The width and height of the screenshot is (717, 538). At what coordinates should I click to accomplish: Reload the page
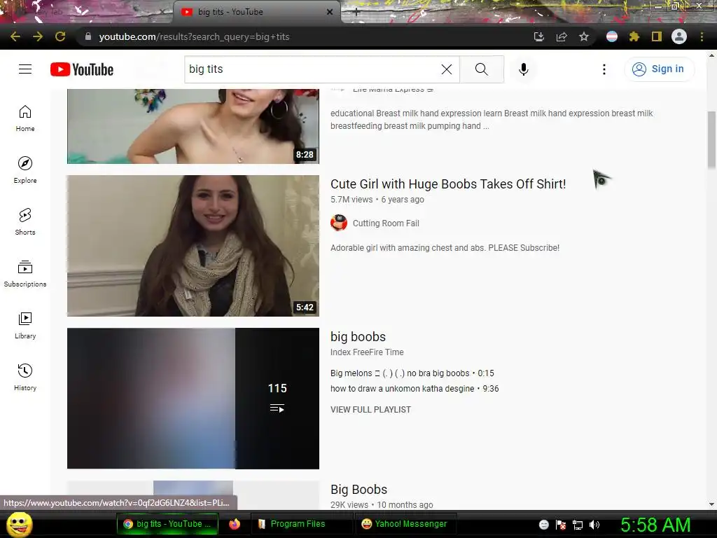(60, 36)
